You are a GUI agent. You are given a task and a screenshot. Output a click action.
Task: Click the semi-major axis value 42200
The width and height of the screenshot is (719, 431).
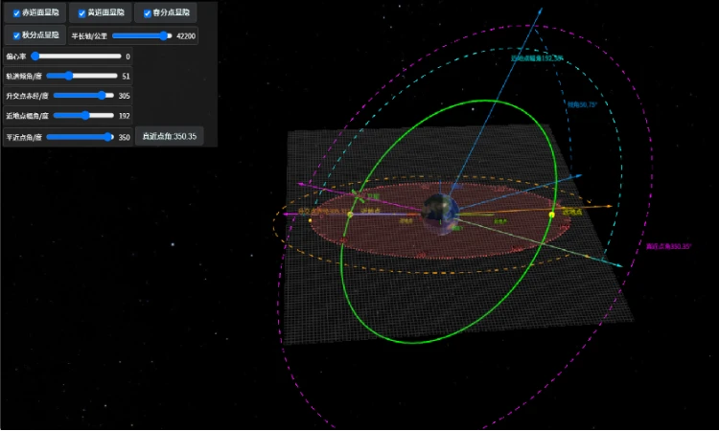pyautogui.click(x=186, y=35)
